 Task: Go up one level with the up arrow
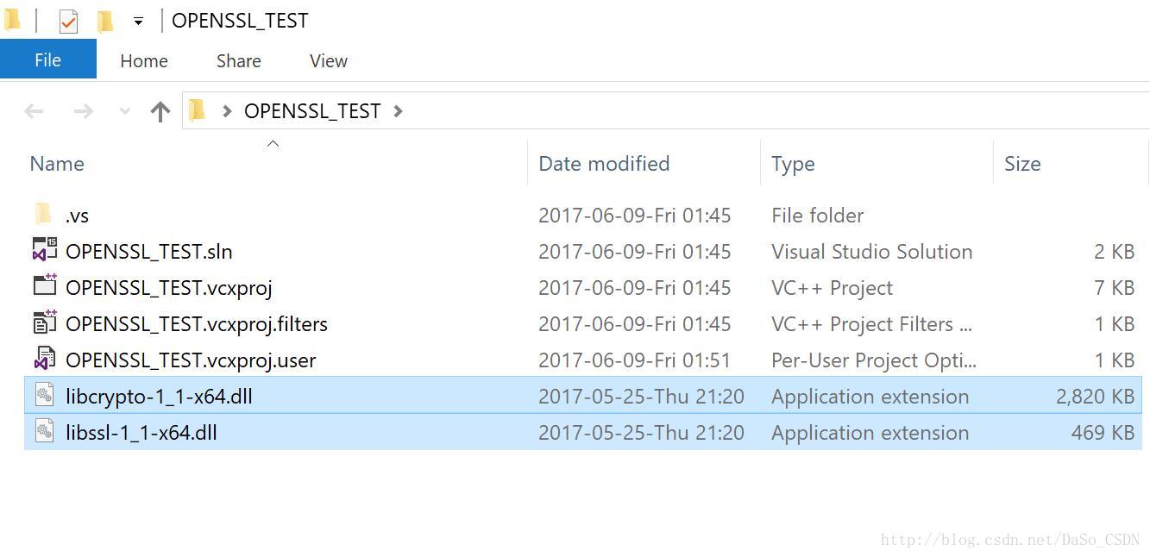(x=160, y=111)
